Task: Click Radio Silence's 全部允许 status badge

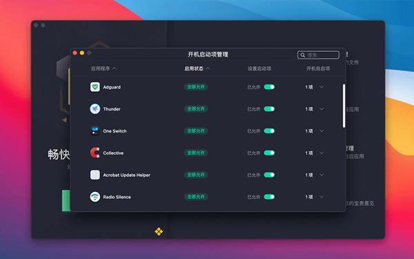Action: coord(196,197)
